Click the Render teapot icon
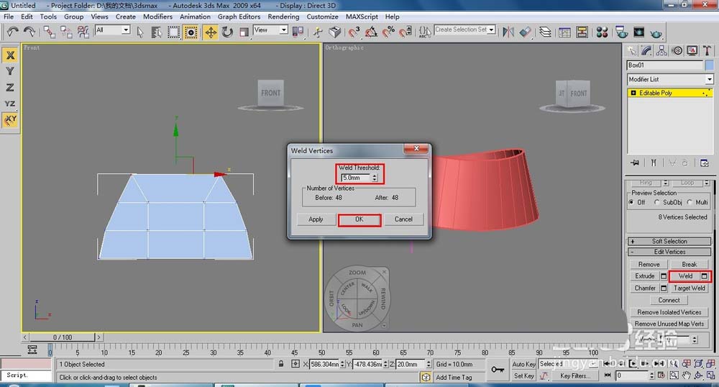 coord(656,33)
